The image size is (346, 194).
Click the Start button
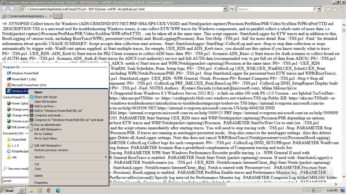pos(8,190)
